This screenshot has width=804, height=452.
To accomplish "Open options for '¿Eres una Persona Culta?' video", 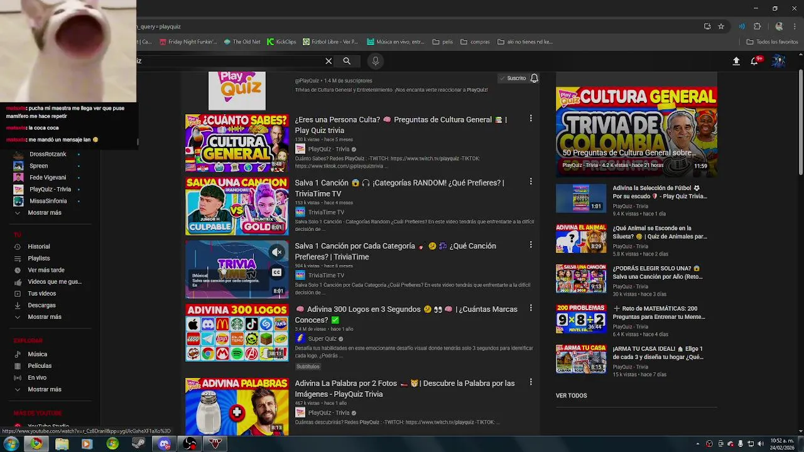I will coord(531,118).
